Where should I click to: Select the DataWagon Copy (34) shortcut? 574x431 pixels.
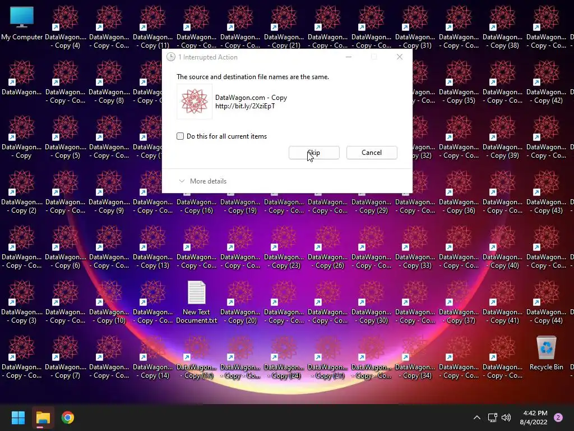(x=415, y=357)
